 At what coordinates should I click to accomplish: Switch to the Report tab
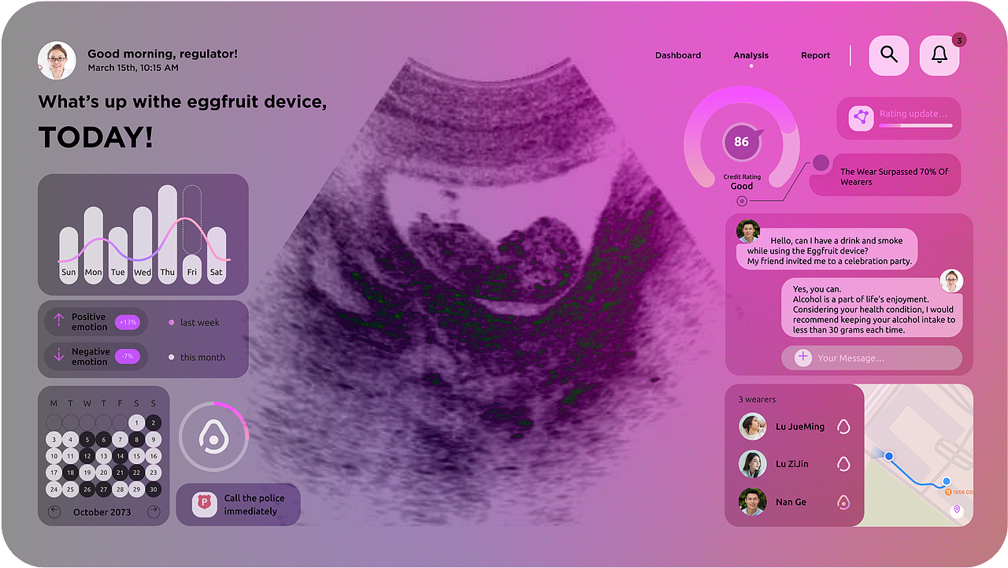pos(816,55)
